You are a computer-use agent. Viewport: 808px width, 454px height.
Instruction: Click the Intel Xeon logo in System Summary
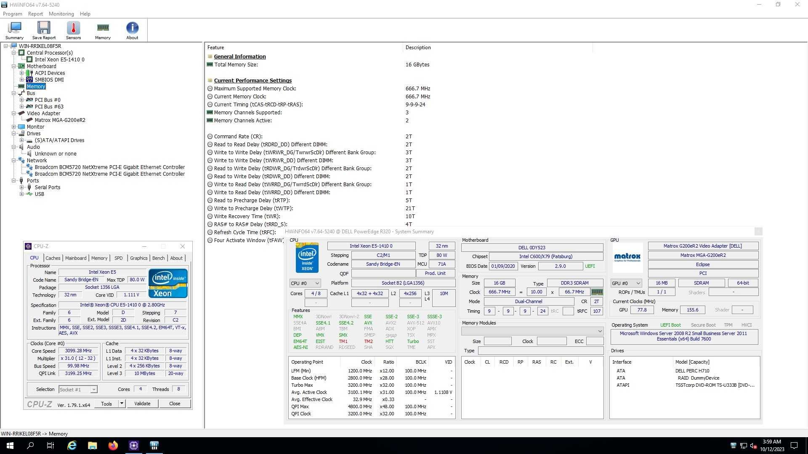tap(307, 258)
